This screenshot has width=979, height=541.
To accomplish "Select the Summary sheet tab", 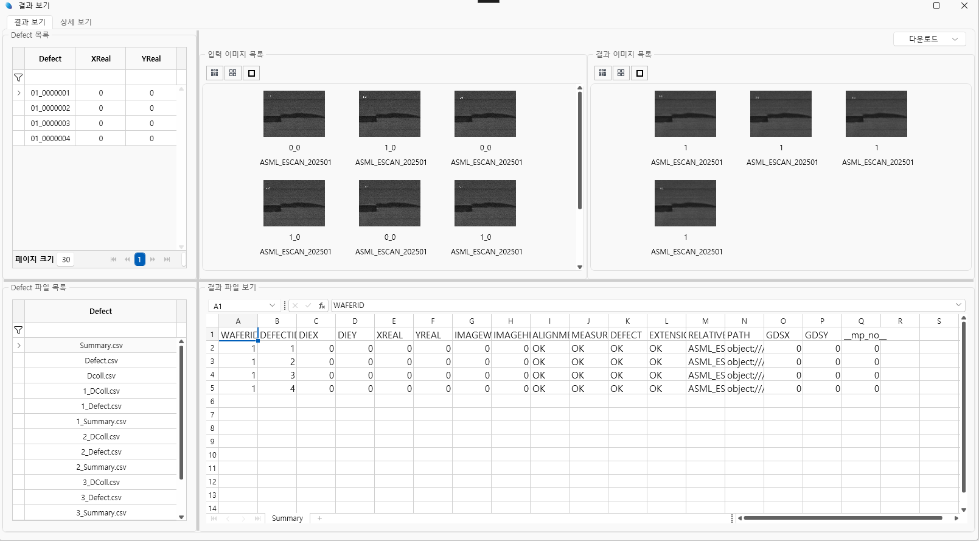I will coord(287,518).
